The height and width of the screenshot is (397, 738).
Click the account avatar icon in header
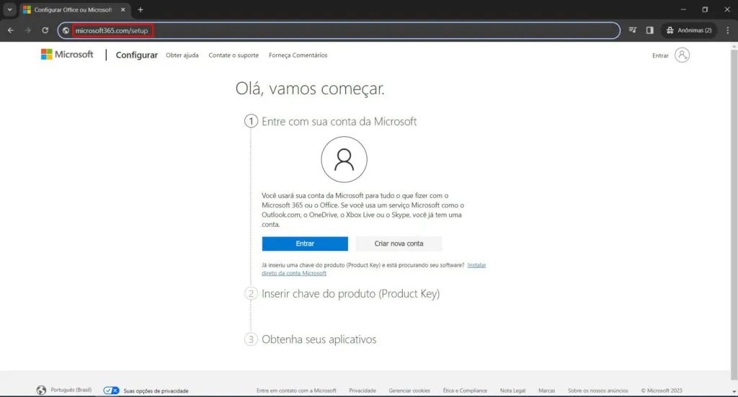[x=682, y=55]
